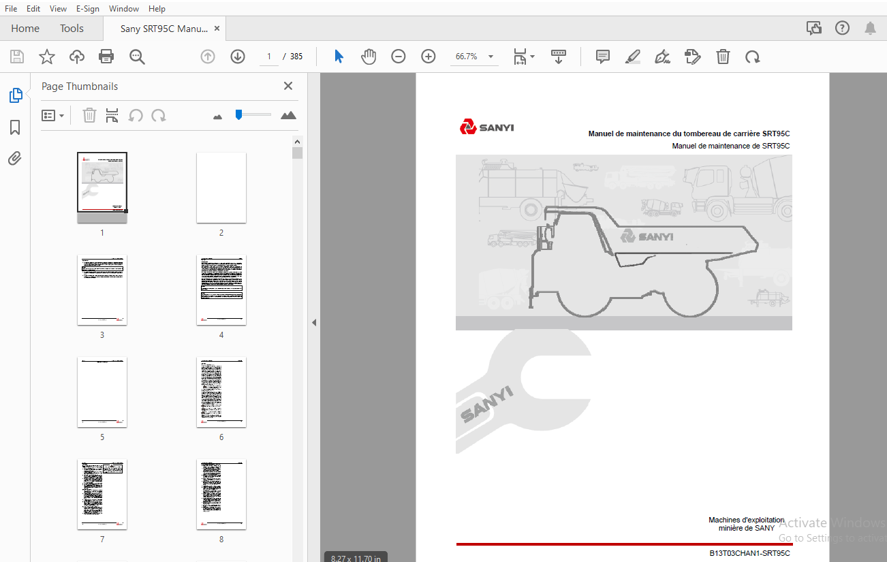Rotate pages counterclockwise in thumbnails panel
Viewport: 887px width, 562px height.
[136, 115]
